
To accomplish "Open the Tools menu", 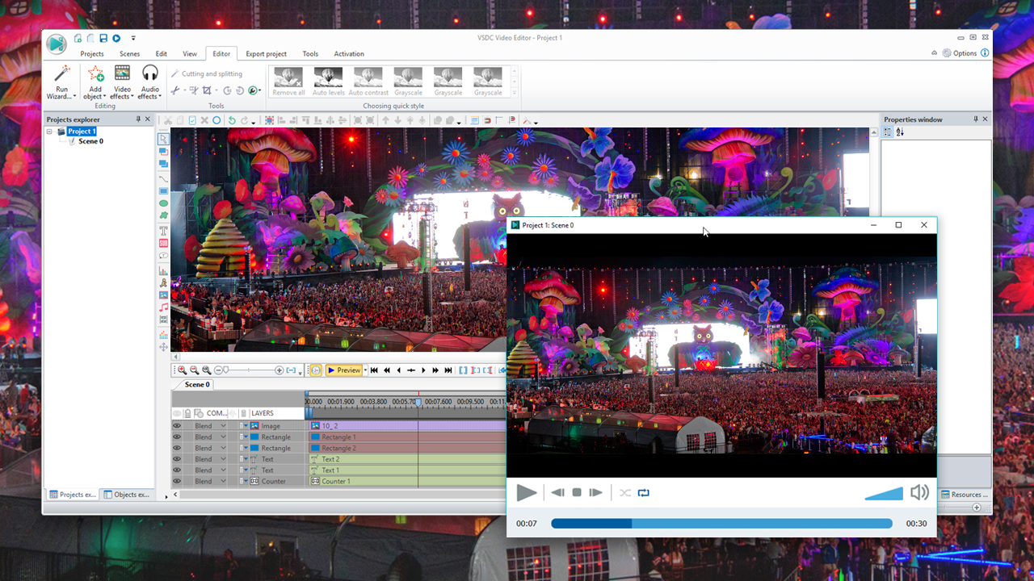I will click(310, 53).
